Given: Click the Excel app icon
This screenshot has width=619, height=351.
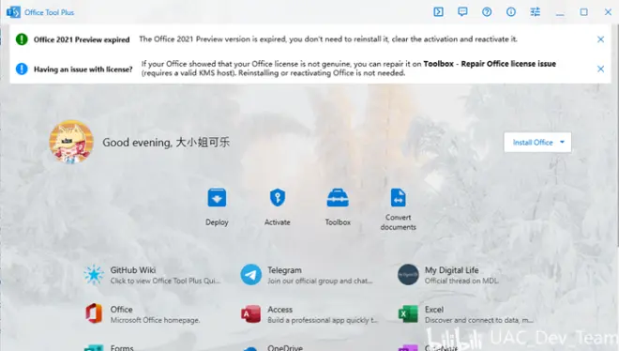Looking at the screenshot, I should (408, 314).
